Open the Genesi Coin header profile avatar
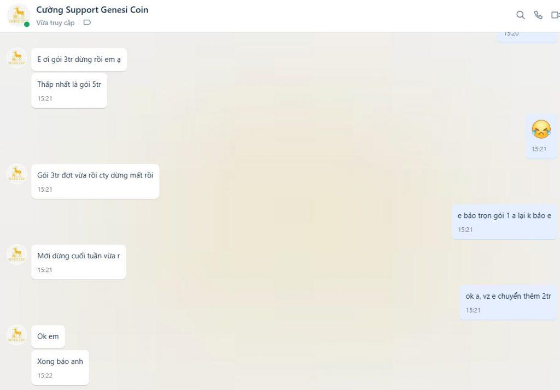Image resolution: width=560 pixels, height=390 pixels. tap(19, 15)
